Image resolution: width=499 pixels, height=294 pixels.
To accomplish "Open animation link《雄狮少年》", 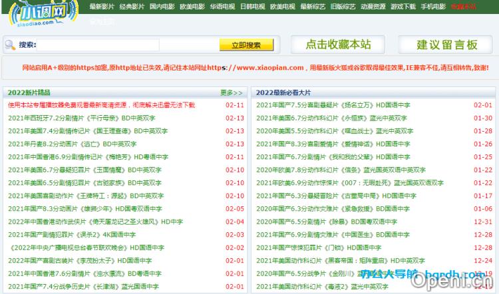I will [x=85, y=209].
